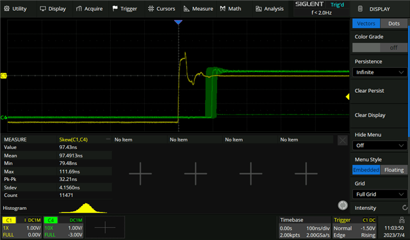Open the Utility menu

click(15, 9)
